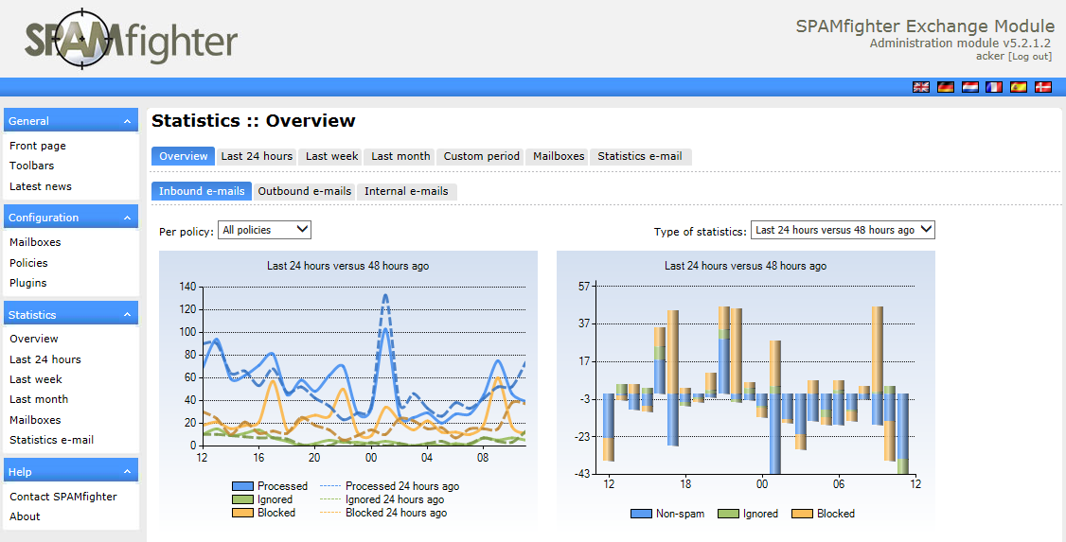Image resolution: width=1066 pixels, height=542 pixels.
Task: Open Last 24 hours in sidebar
Action: 44,359
